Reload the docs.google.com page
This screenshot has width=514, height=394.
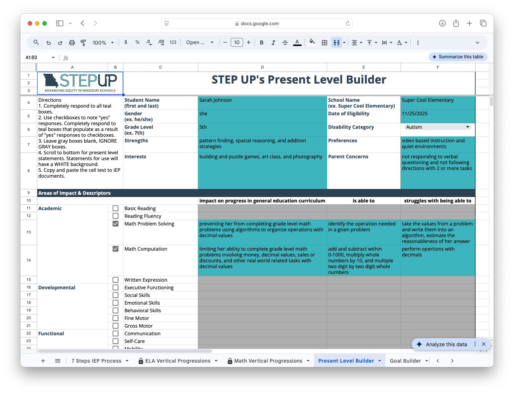[x=348, y=23]
